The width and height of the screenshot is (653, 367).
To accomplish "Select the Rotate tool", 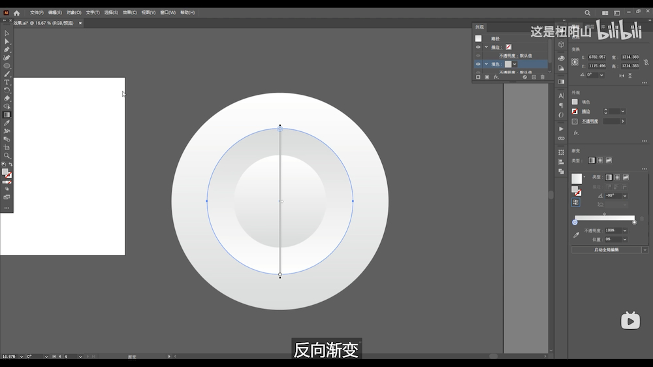I will (7, 90).
